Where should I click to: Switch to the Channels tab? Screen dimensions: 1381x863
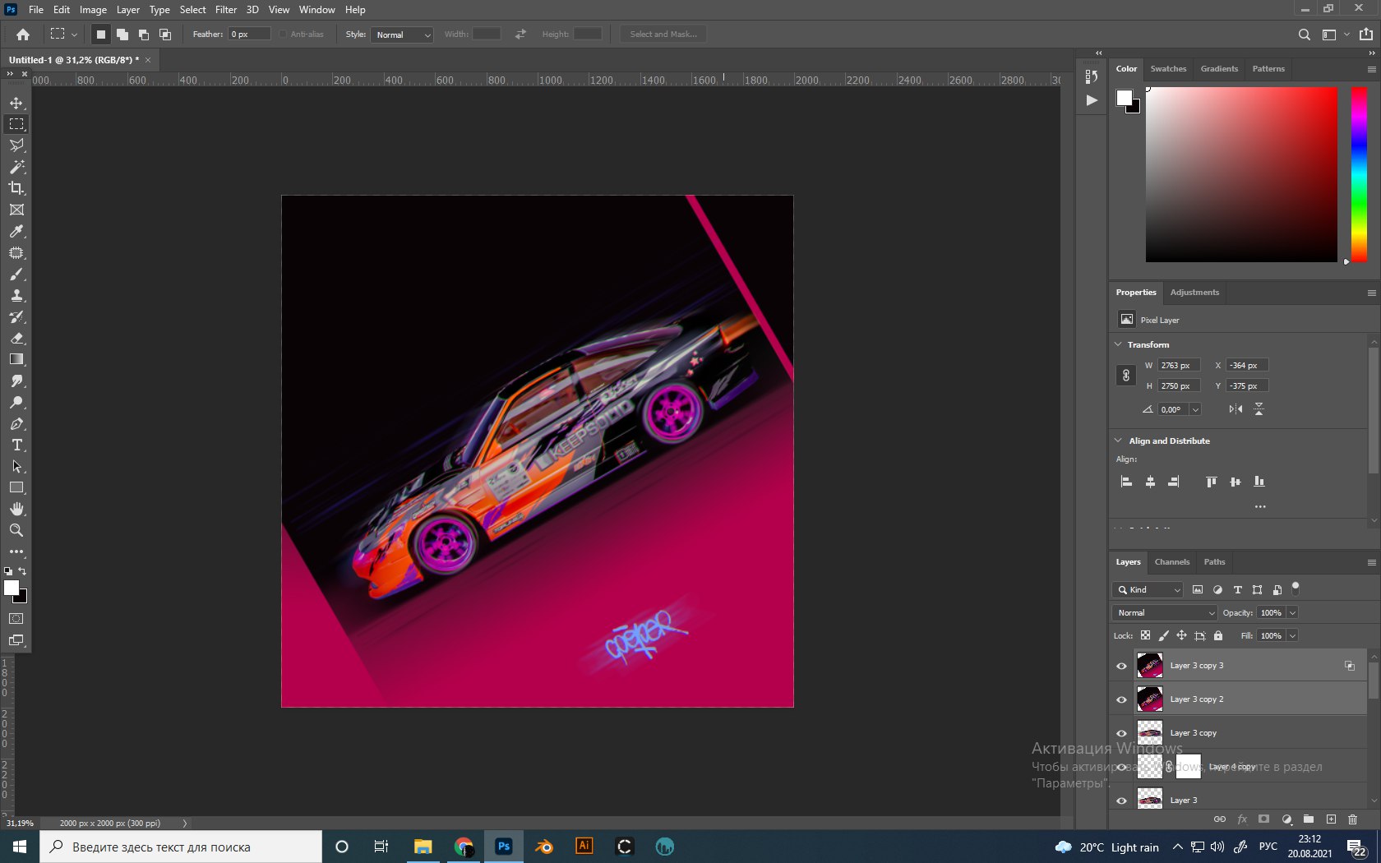1172,562
